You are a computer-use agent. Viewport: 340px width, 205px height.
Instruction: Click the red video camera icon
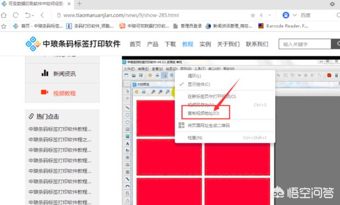[44, 92]
